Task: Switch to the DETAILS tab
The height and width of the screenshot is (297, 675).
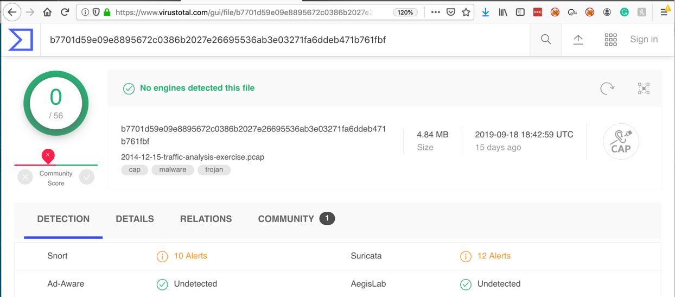Action: (x=135, y=219)
